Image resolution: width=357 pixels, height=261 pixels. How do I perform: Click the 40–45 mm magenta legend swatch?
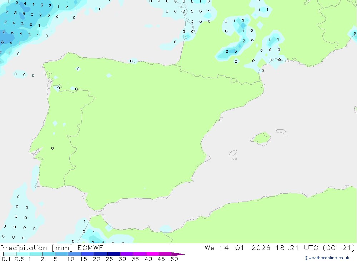coord(152,254)
